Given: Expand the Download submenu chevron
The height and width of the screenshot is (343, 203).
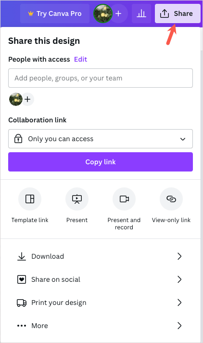Looking at the screenshot, I should pyautogui.click(x=179, y=256).
